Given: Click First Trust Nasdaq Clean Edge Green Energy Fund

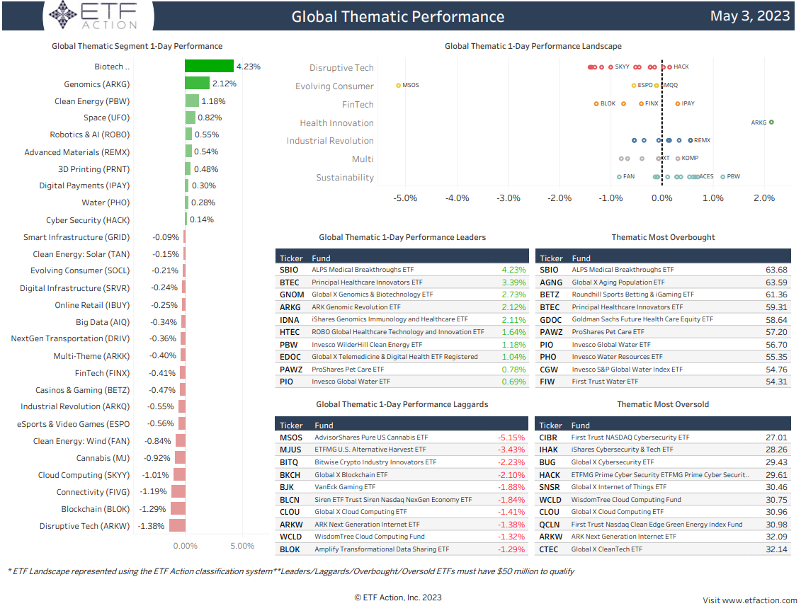Looking at the screenshot, I should (x=657, y=525).
